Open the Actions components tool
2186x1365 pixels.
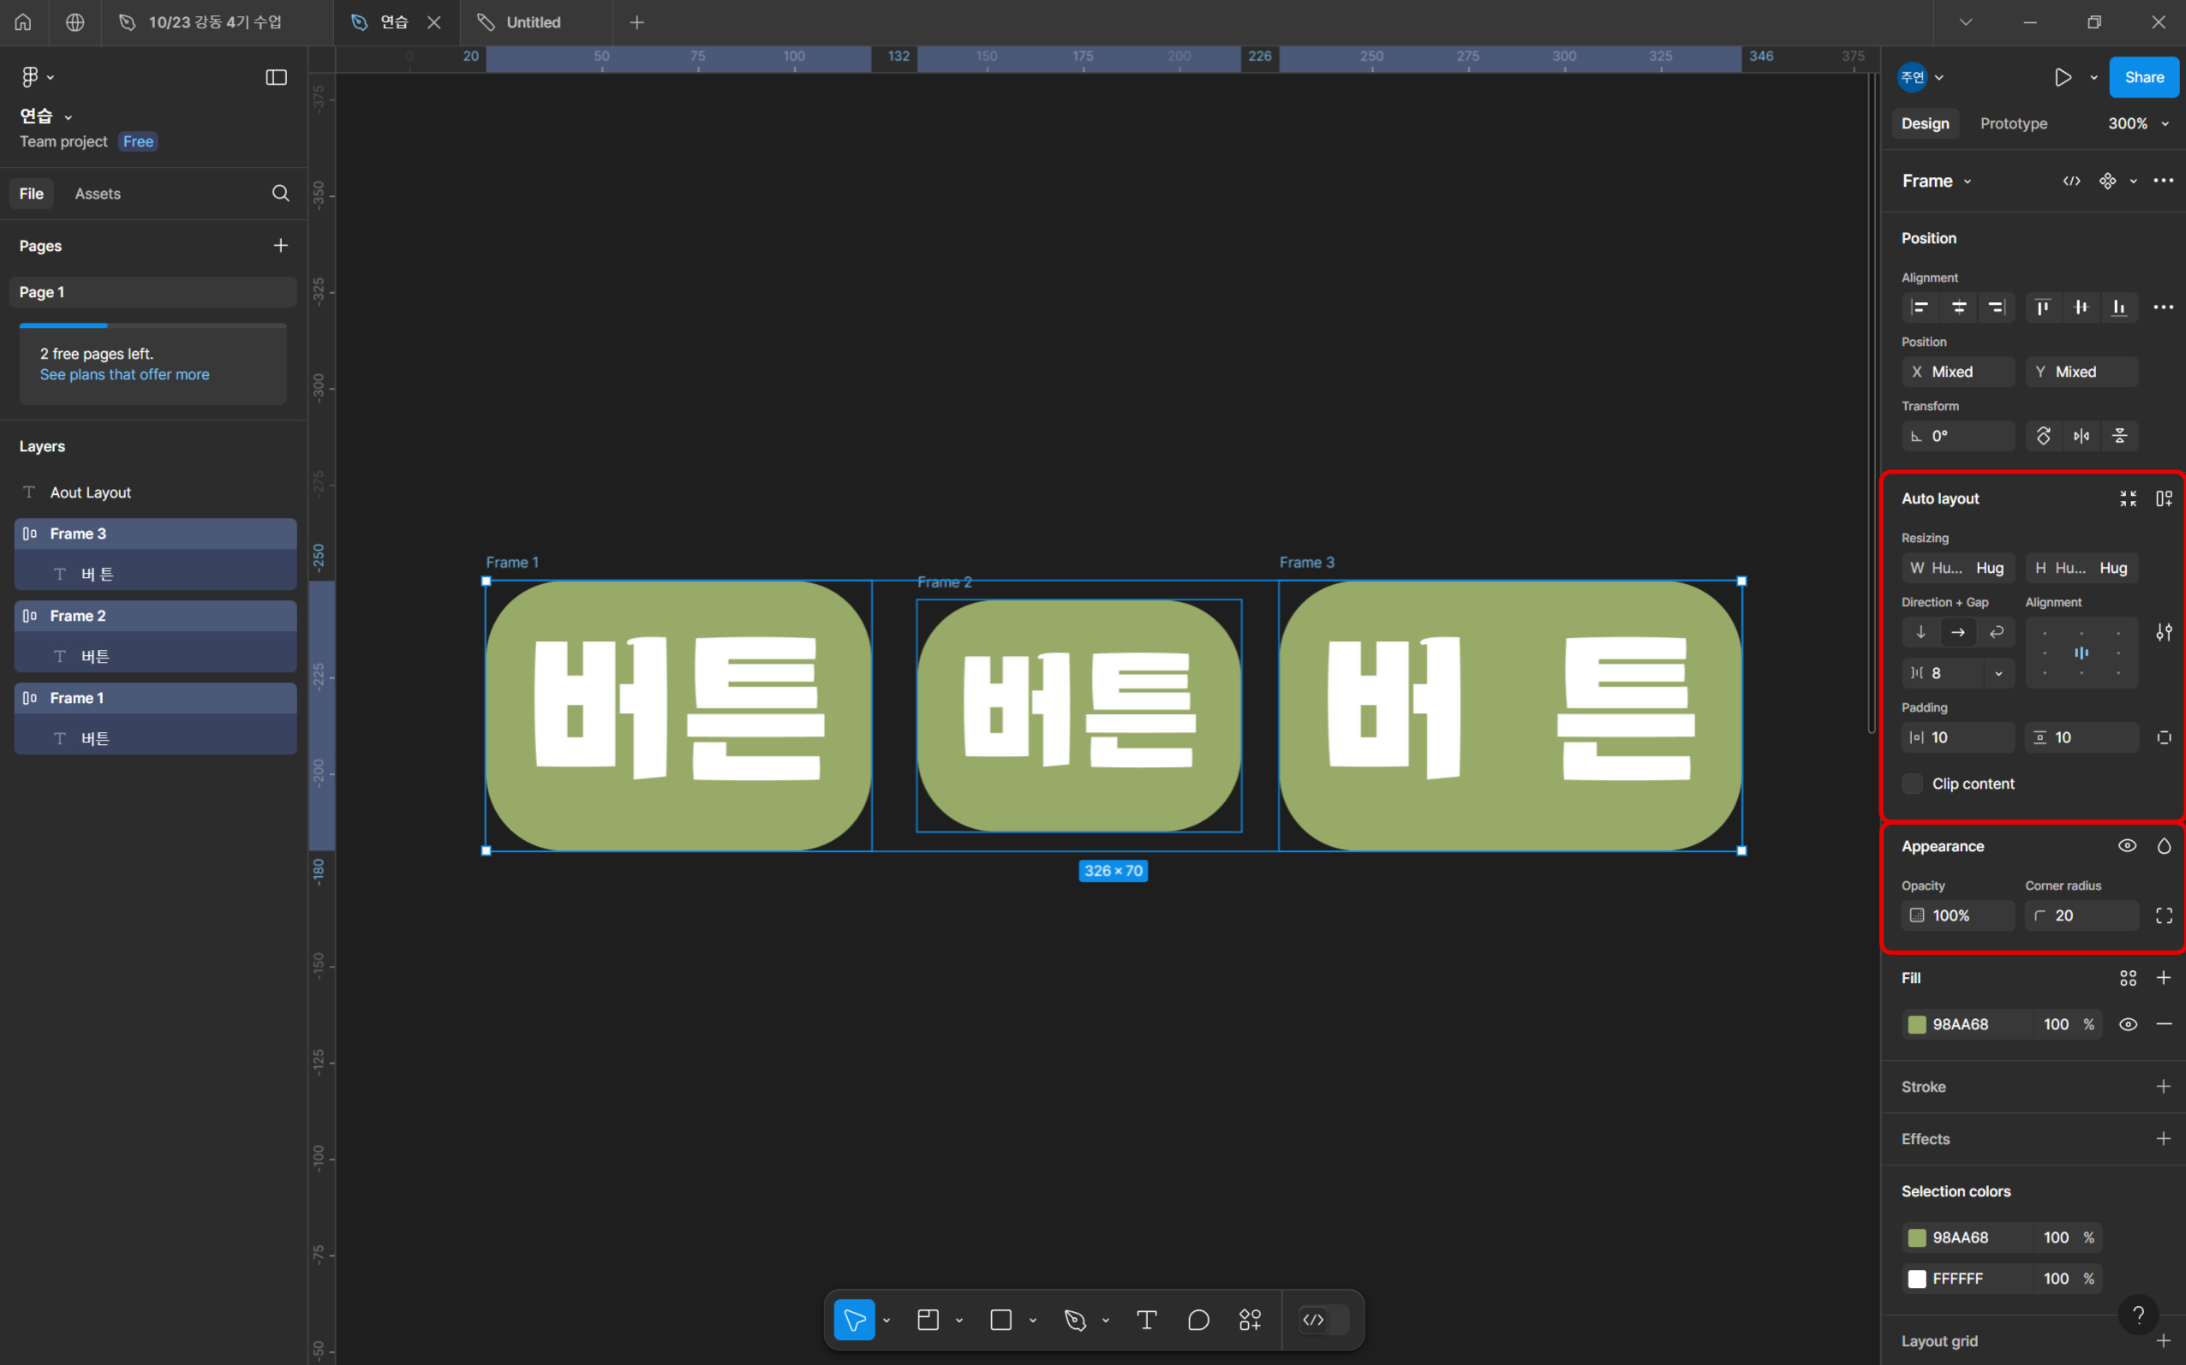click(x=1250, y=1320)
